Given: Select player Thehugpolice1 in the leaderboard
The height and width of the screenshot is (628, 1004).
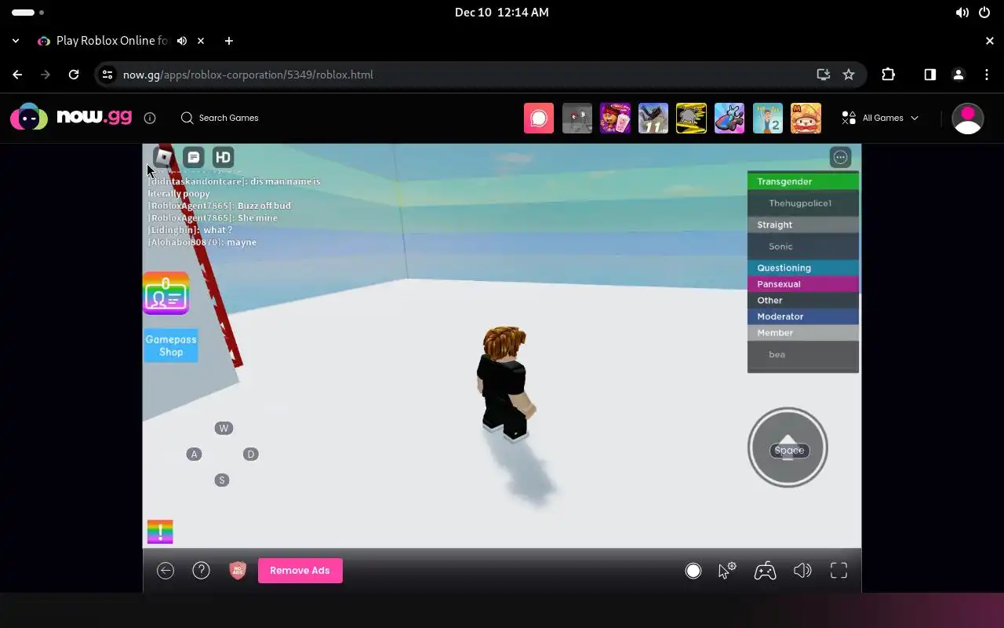Looking at the screenshot, I should click(803, 203).
